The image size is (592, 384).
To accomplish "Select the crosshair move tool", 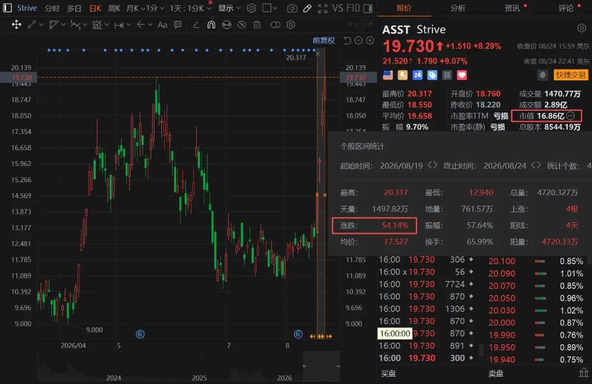I will [16, 25].
